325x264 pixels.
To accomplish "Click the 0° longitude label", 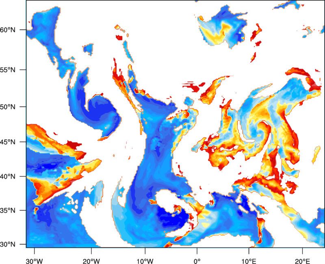I will [197, 261].
